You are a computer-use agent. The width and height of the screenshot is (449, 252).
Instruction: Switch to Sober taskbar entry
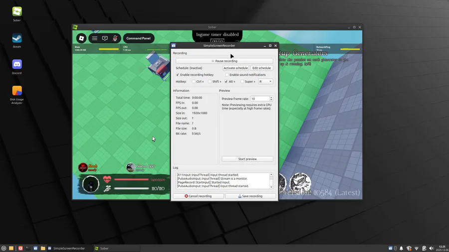117,249
